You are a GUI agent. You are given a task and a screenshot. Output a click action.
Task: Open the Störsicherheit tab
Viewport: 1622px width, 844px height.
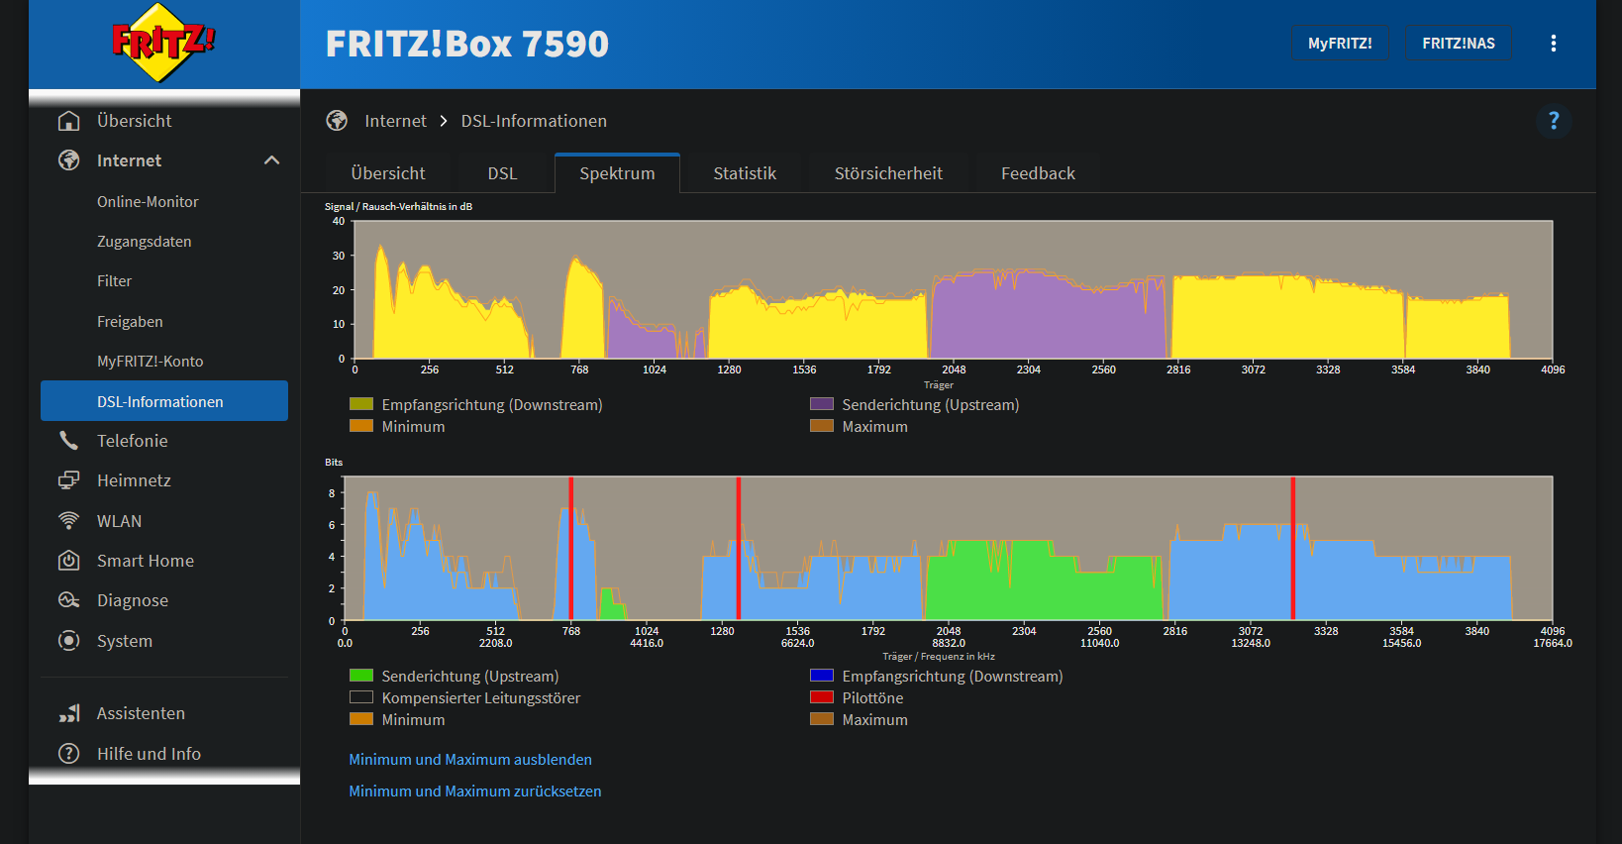pos(888,173)
